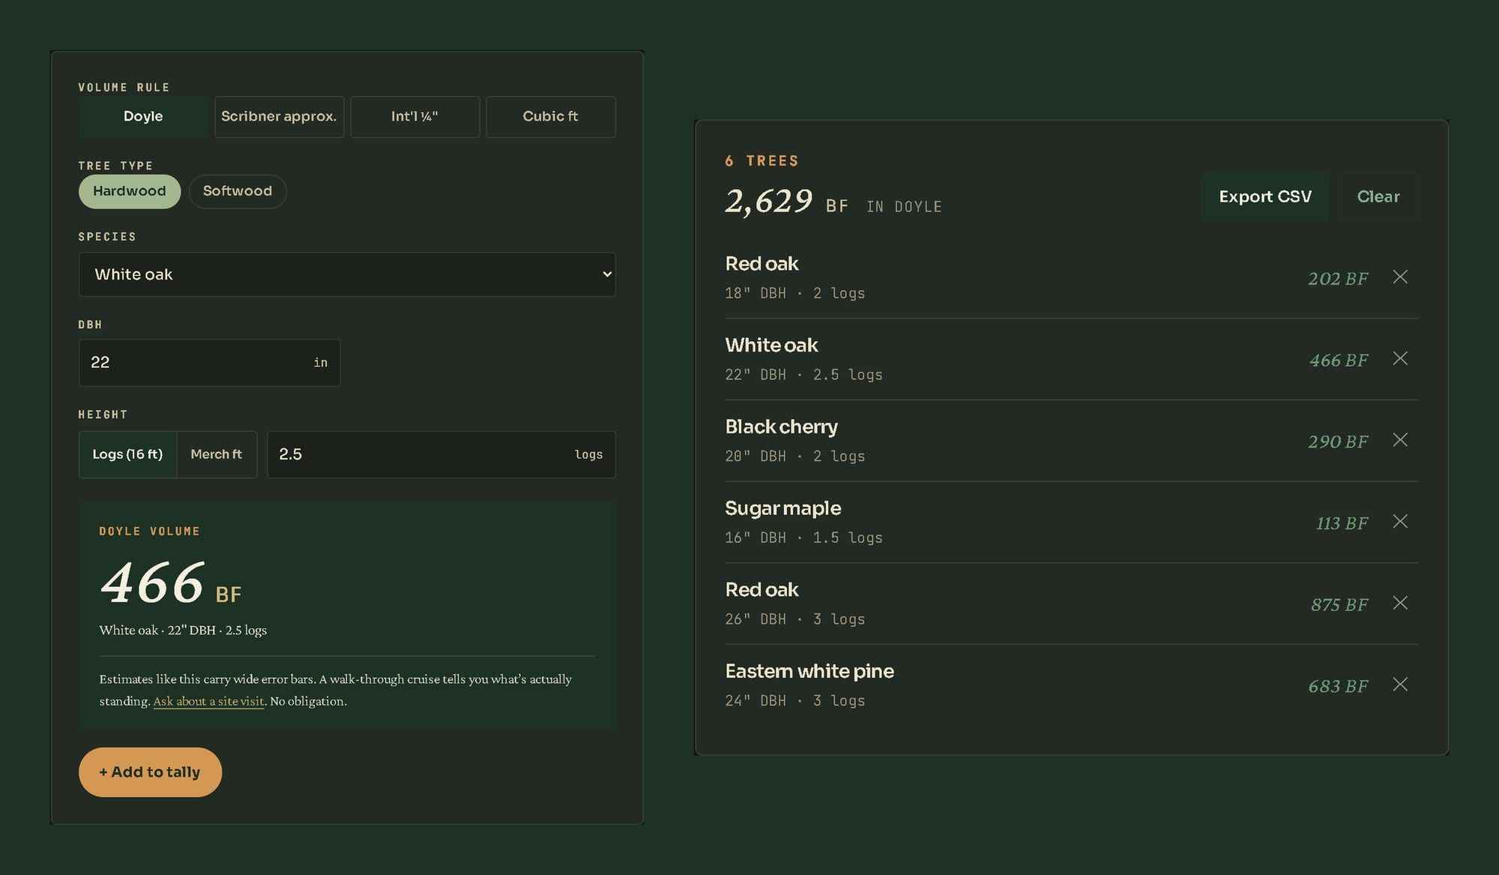Click the Black cherry species name

coord(781,427)
